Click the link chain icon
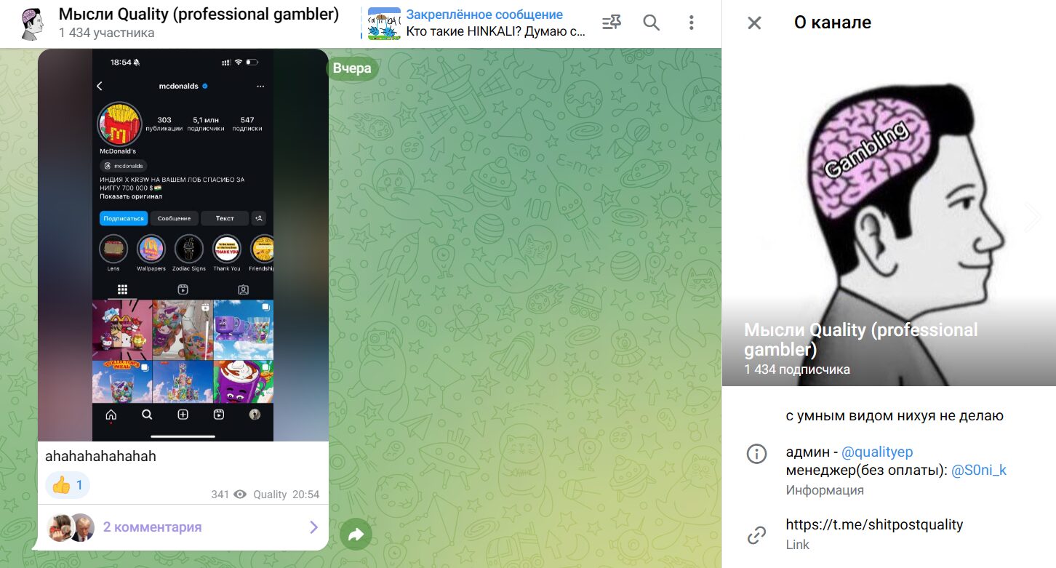 (756, 535)
